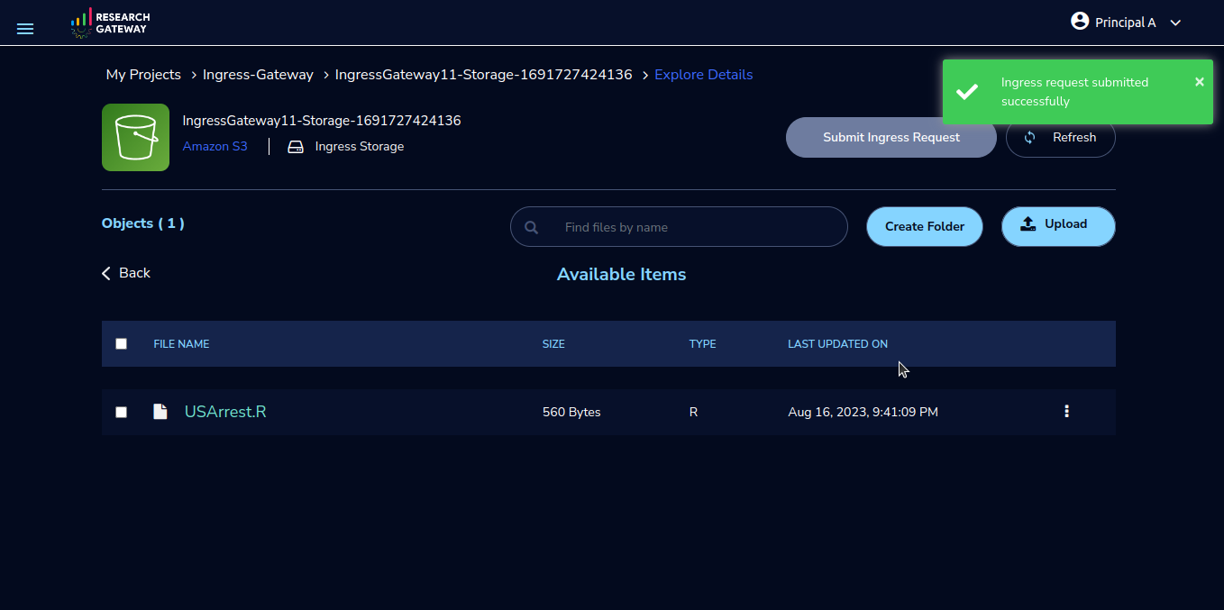Refresh the storage contents
Screen dimensions: 1224x610
[x=1061, y=138]
